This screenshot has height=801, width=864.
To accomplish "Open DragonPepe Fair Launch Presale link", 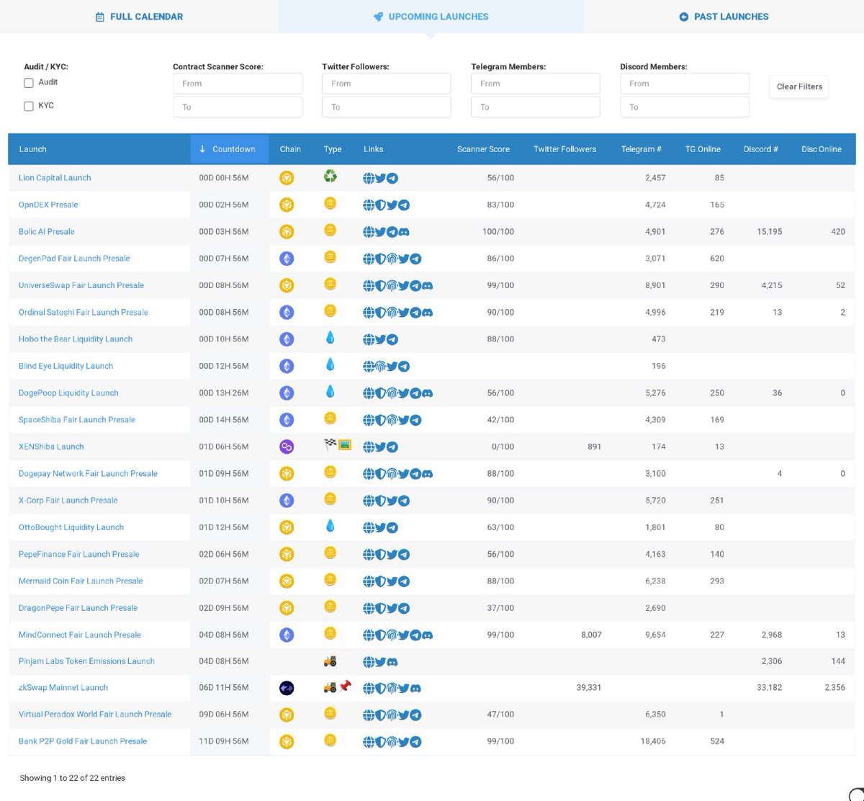I will (78, 608).
